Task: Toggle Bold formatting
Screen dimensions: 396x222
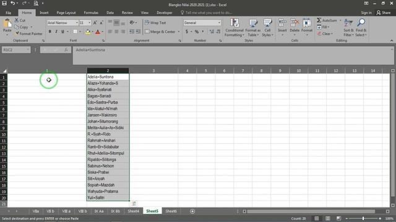Action: [x=49, y=31]
